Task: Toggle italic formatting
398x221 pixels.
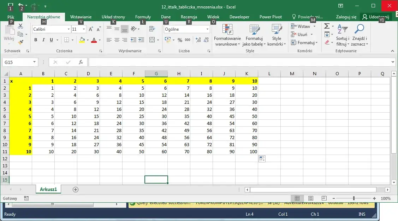Action: [43, 40]
